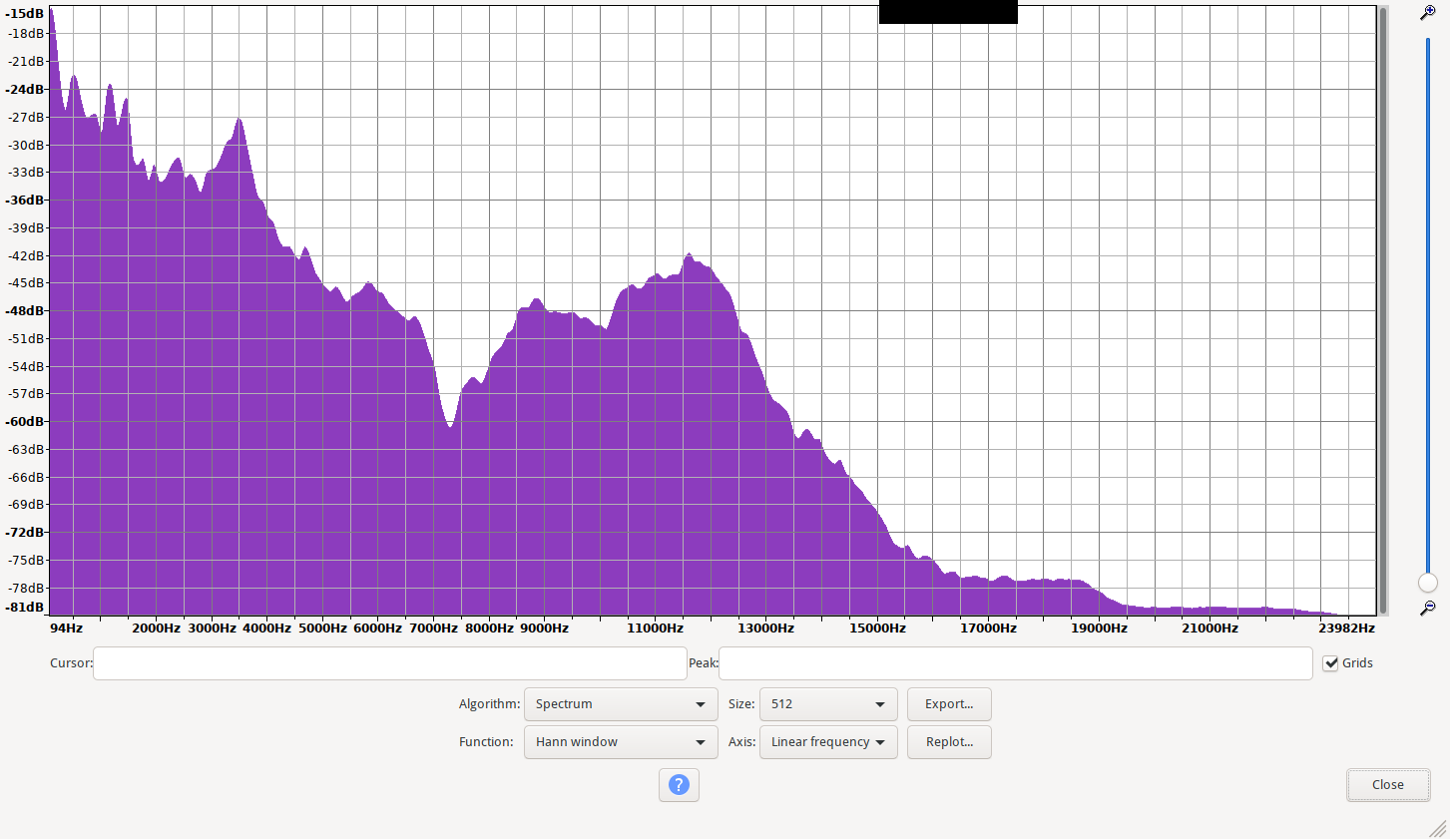Click the 11000Hz frequency axis label
The height and width of the screenshot is (839, 1450).
(x=655, y=629)
